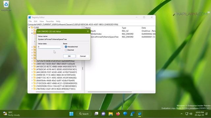Select the {5AB7172C-9C11-405C-8DD5-AF20F3606282} key

[56, 78]
